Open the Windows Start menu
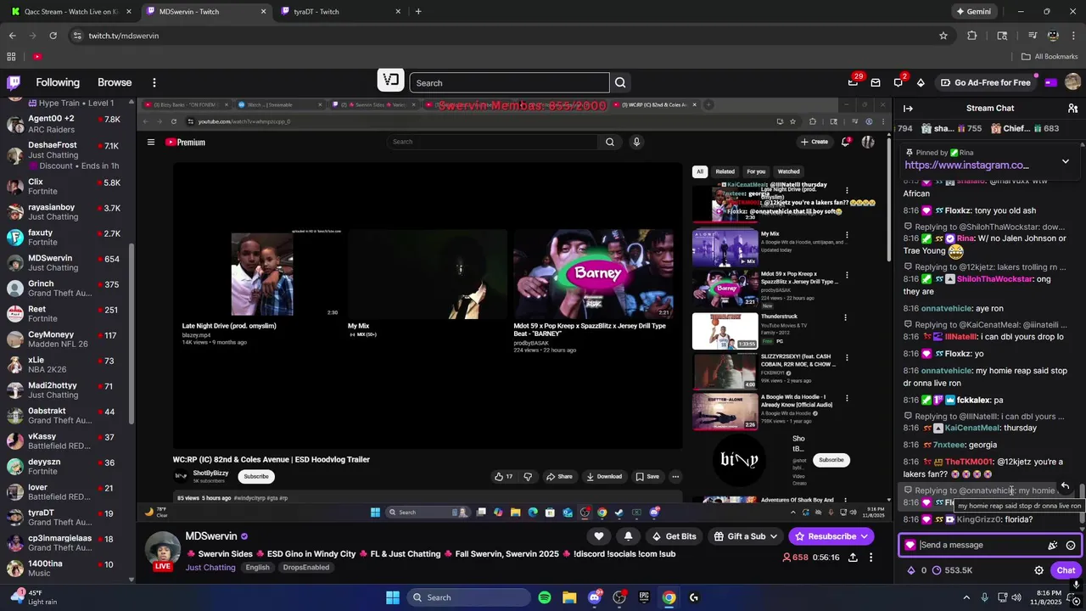Screen dimensions: 1086x611 tap(393, 597)
